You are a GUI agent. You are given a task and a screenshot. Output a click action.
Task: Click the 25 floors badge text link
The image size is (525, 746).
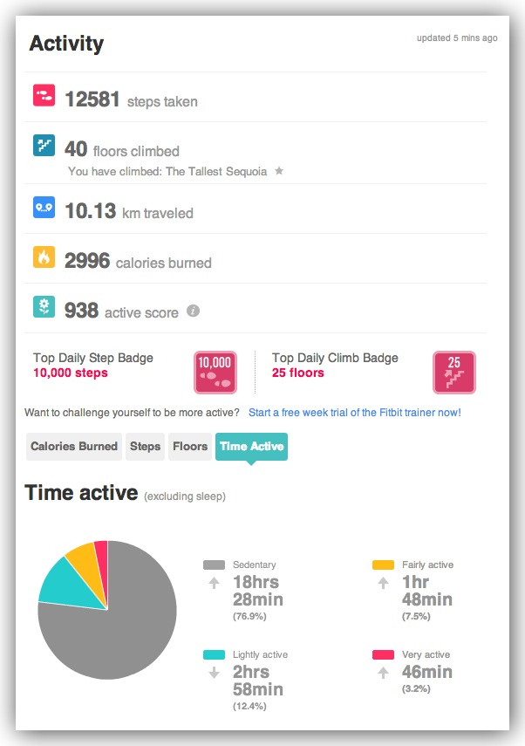click(x=297, y=373)
